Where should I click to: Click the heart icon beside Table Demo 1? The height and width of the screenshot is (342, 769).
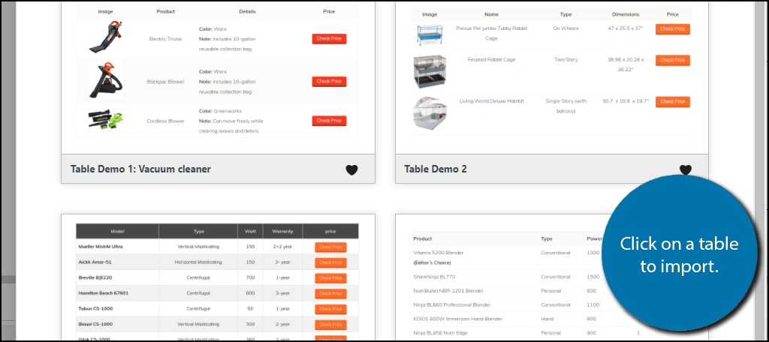pyautogui.click(x=351, y=169)
